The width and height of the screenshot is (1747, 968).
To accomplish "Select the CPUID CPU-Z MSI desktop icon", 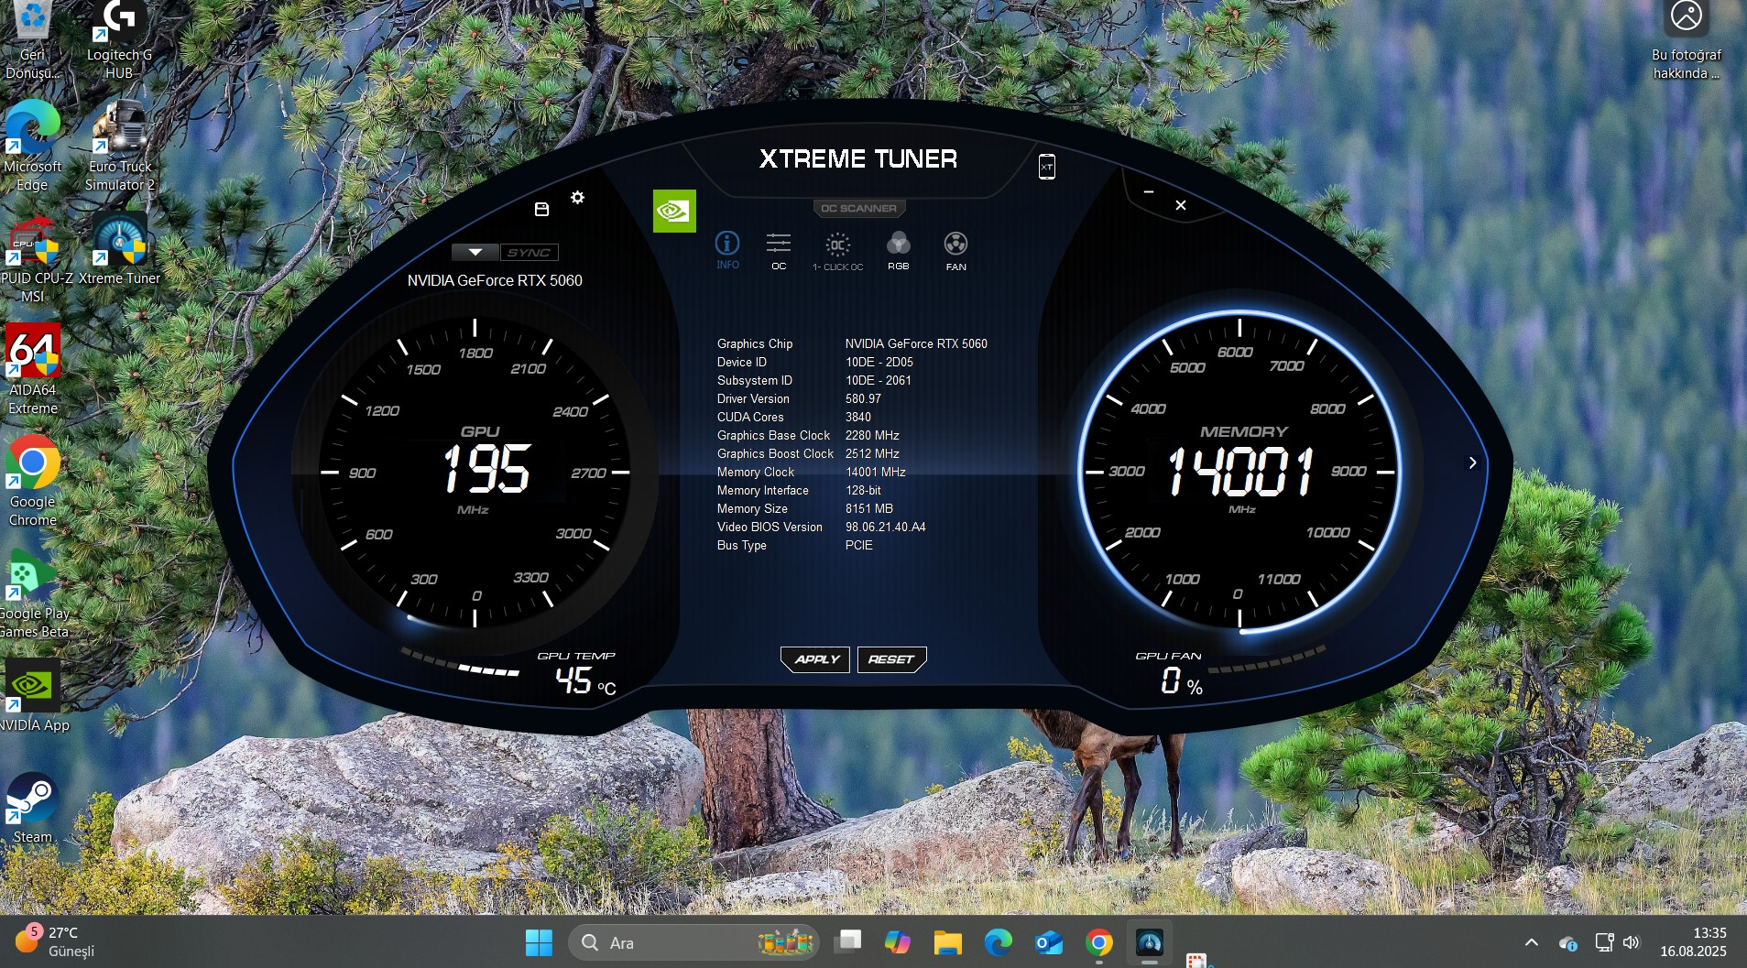I will point(34,258).
